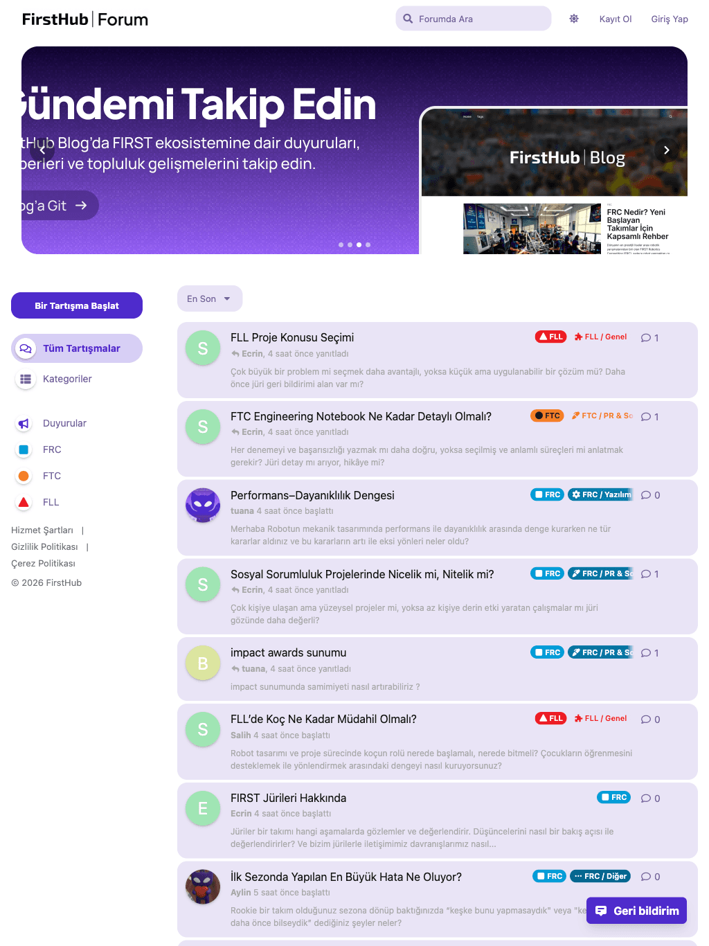Click FRC tag on FIRST Jürileri Hakkında

[614, 797]
